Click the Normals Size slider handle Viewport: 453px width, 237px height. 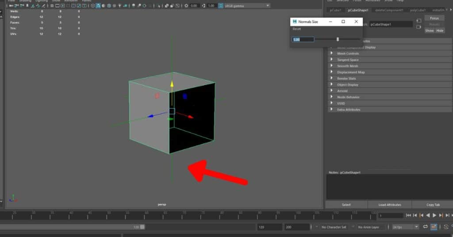[338, 39]
